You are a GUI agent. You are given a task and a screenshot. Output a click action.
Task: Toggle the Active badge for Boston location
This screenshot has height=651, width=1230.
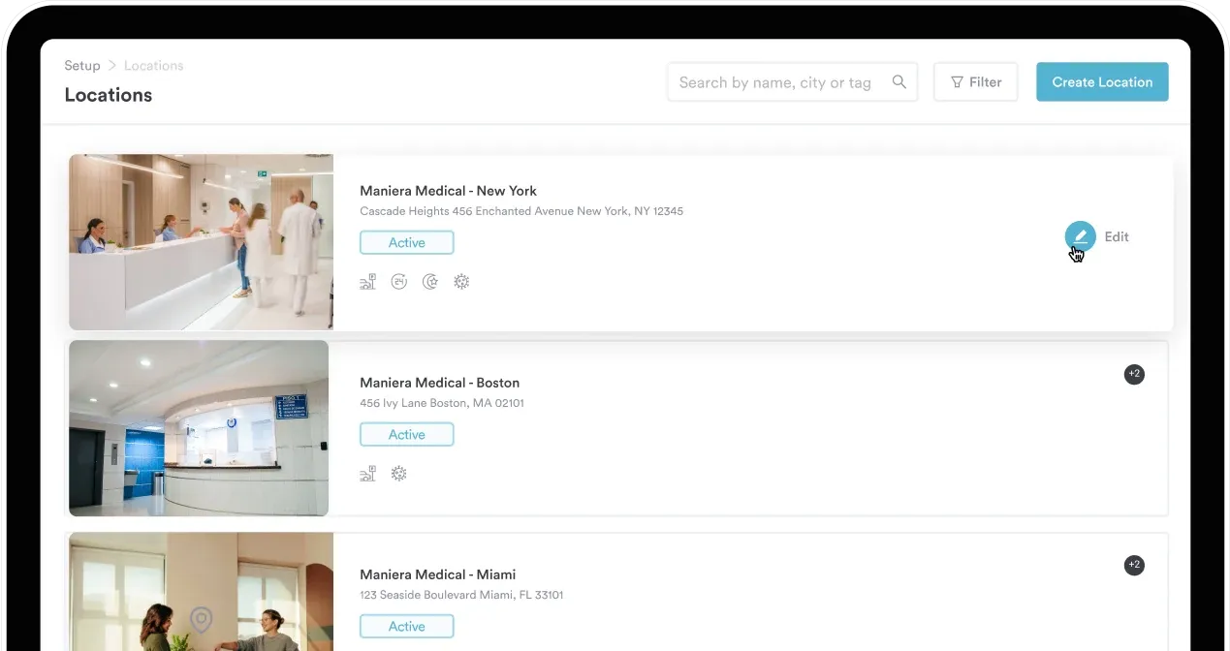[406, 433]
